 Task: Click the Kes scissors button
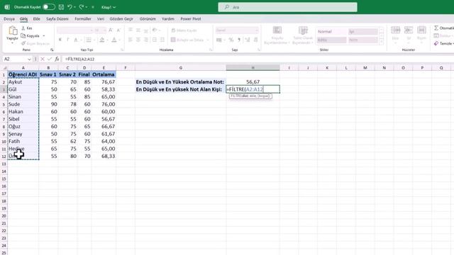[x=27, y=28]
